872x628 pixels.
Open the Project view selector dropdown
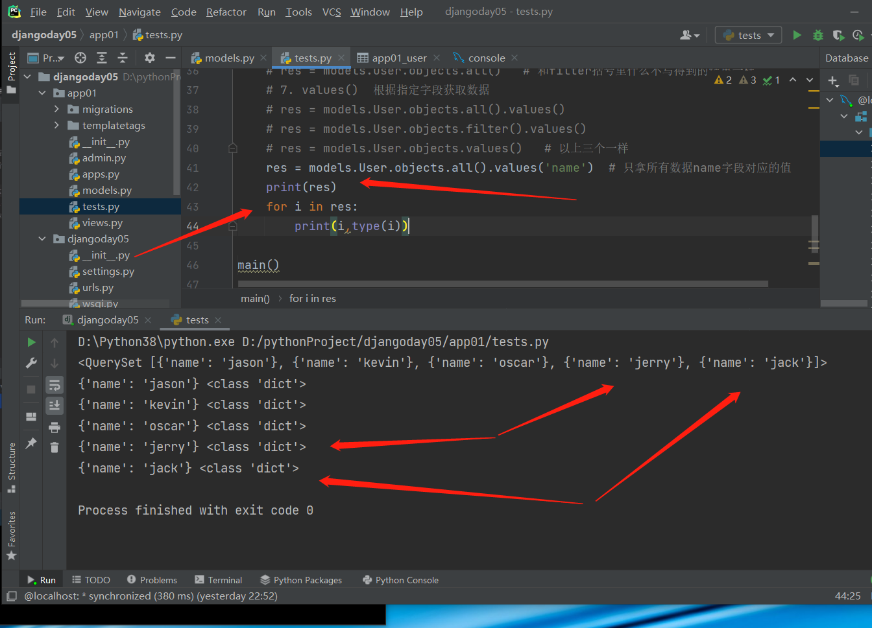point(46,58)
